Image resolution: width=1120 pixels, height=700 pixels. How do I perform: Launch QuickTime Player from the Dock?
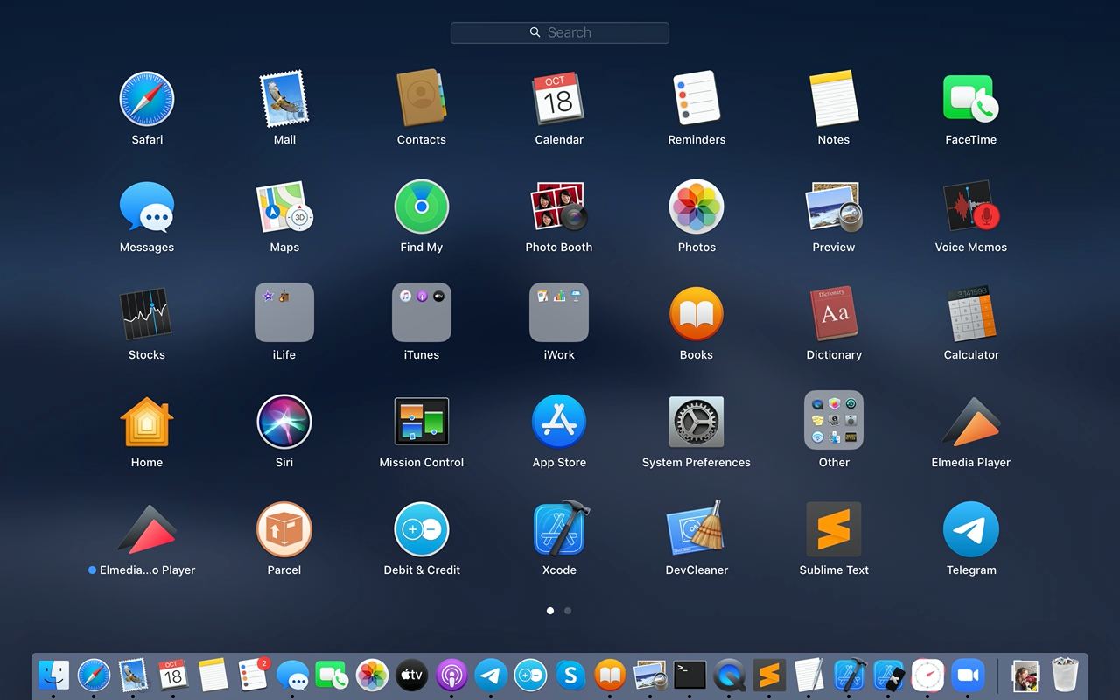coord(729,675)
